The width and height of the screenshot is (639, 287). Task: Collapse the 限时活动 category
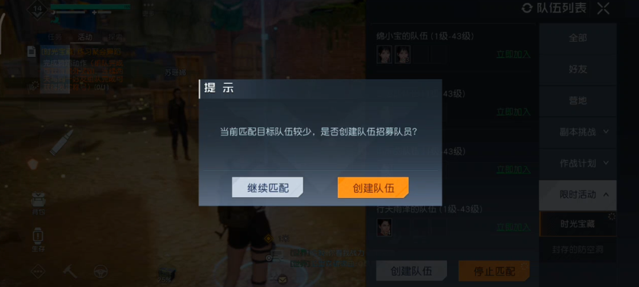(x=577, y=195)
